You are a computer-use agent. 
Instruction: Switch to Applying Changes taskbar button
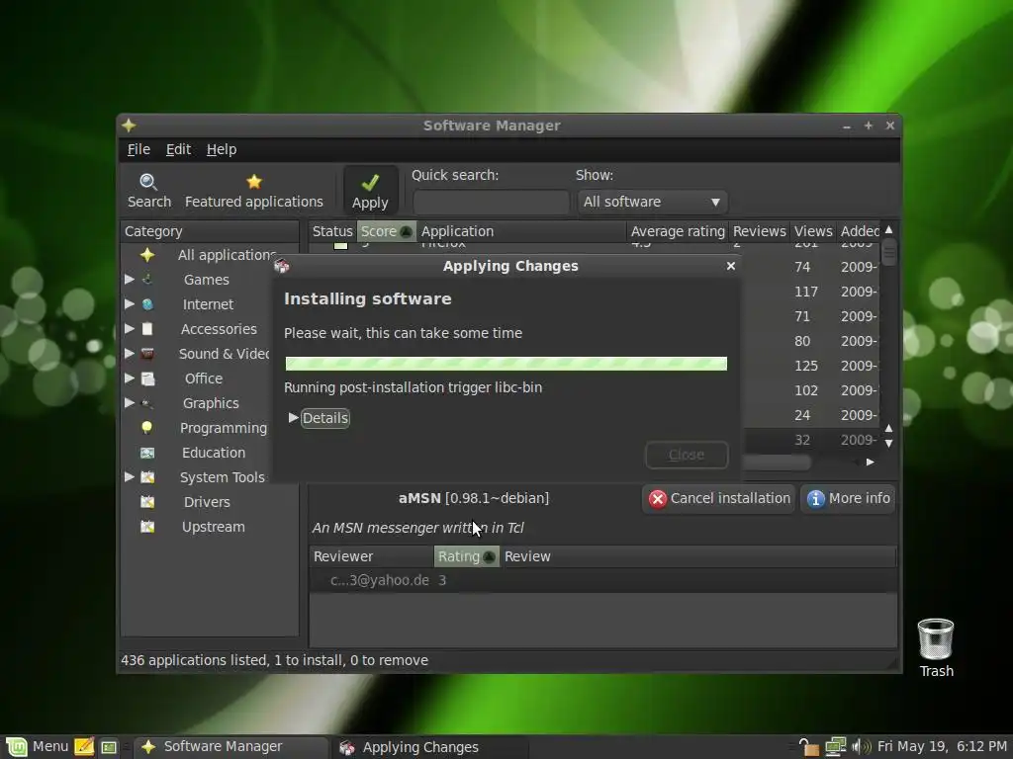[x=430, y=747]
